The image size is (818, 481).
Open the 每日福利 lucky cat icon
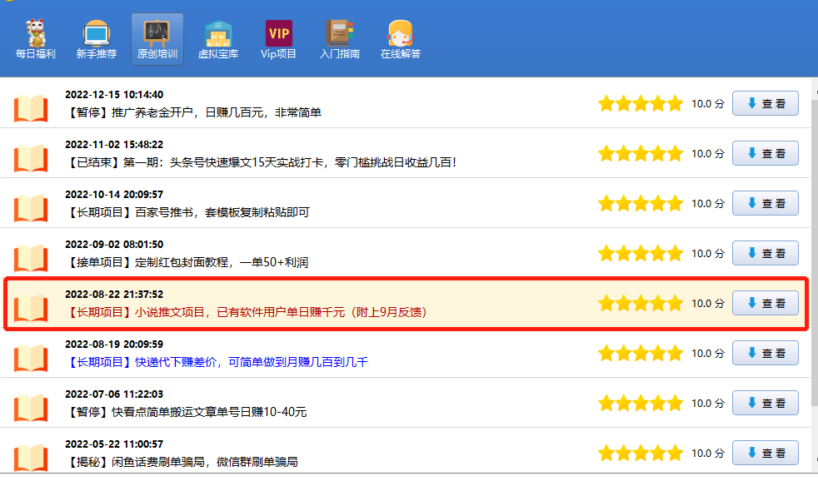point(36,40)
